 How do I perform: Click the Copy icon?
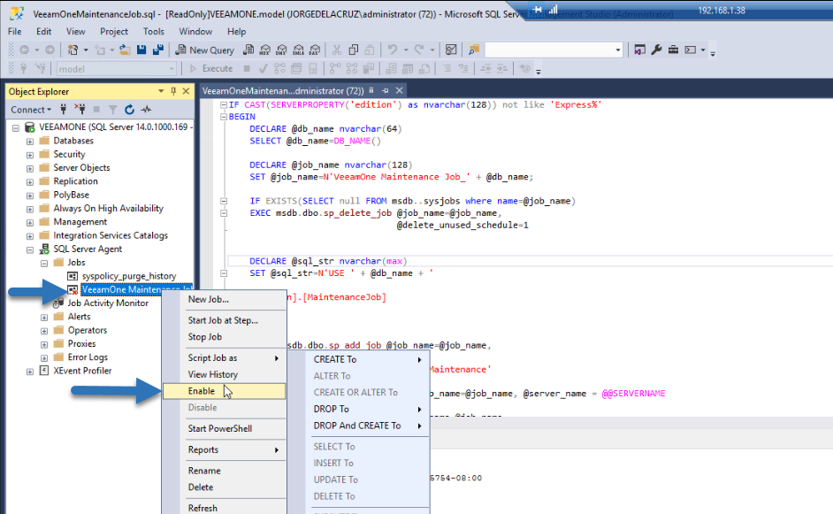354,50
